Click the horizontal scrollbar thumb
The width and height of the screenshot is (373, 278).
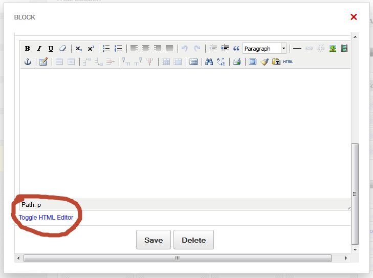[178, 258]
